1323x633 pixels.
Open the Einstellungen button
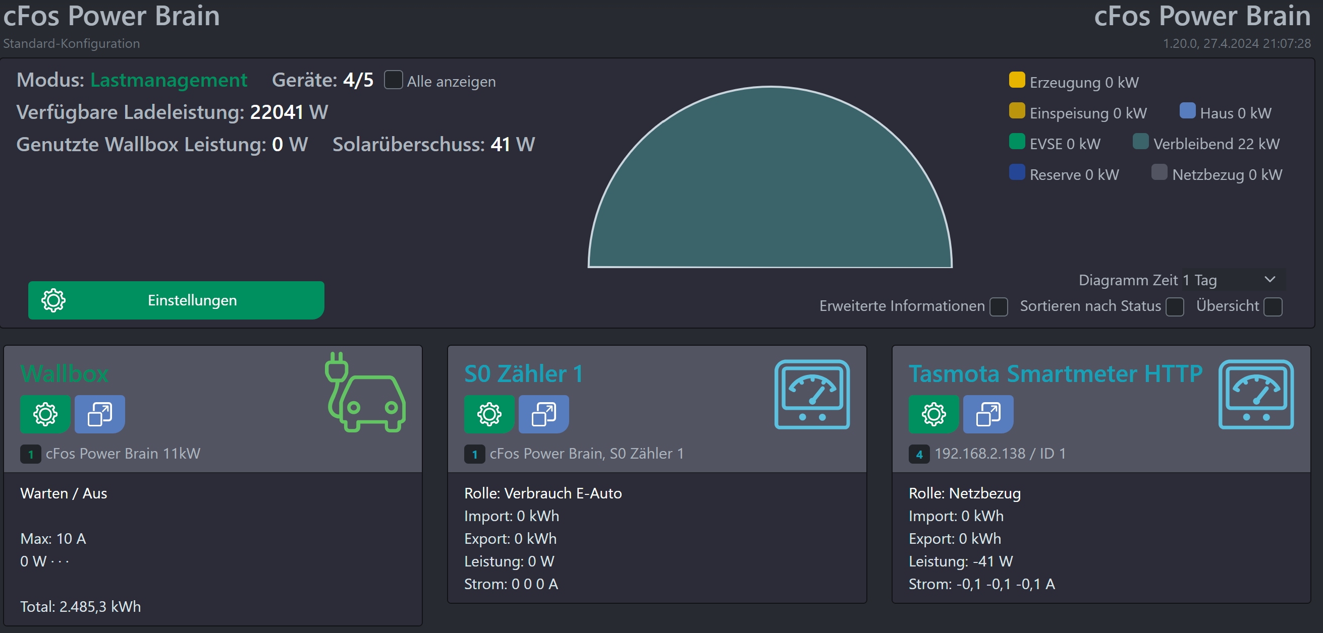(176, 300)
